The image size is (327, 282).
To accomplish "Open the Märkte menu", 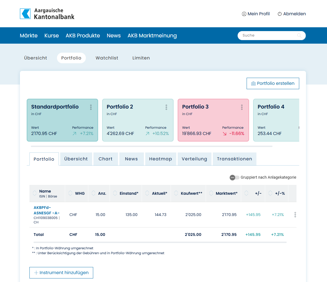I will [29, 35].
